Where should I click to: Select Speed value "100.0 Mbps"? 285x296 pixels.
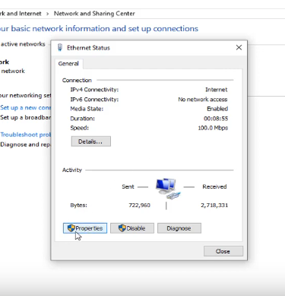[x=213, y=128]
